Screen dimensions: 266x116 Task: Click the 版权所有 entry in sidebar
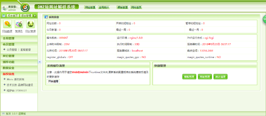coord(15,79)
